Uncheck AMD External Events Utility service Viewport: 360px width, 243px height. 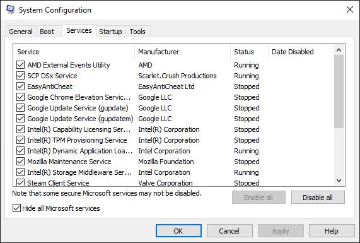pyautogui.click(x=20, y=65)
